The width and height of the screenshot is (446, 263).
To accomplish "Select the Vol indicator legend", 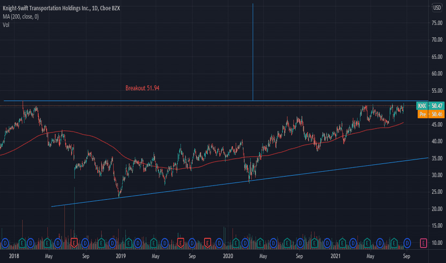I will [6, 25].
